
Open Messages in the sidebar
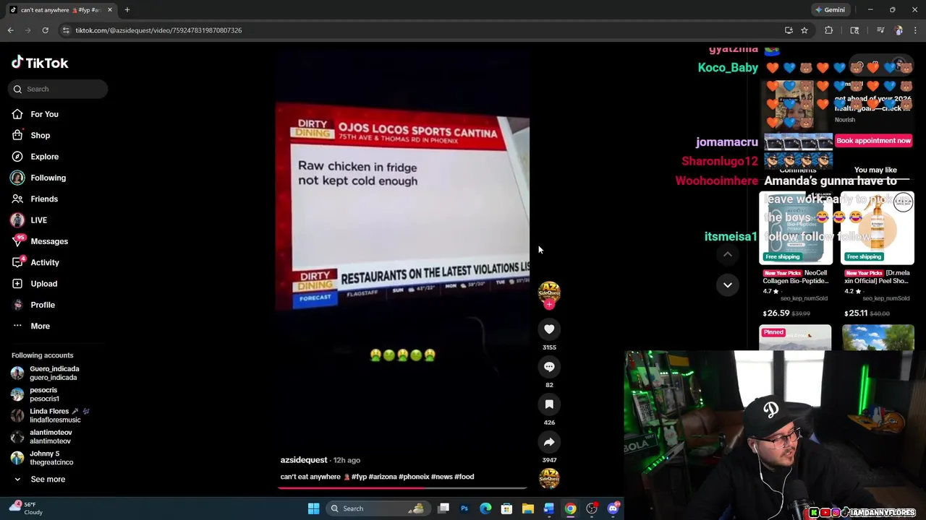49,241
